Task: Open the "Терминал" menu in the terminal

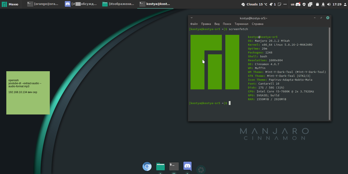Action: tap(241, 24)
